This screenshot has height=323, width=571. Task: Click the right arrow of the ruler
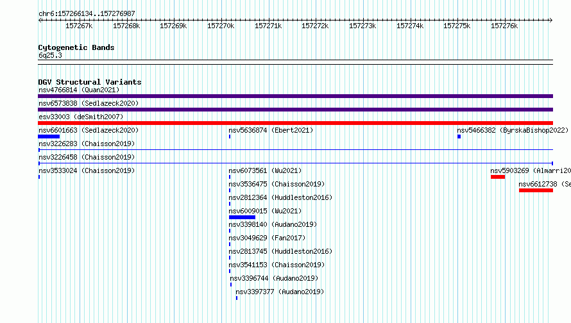coord(550,20)
